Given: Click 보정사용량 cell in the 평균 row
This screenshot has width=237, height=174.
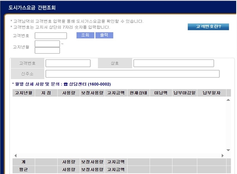Looking at the screenshot, I should pyautogui.click(x=92, y=169).
